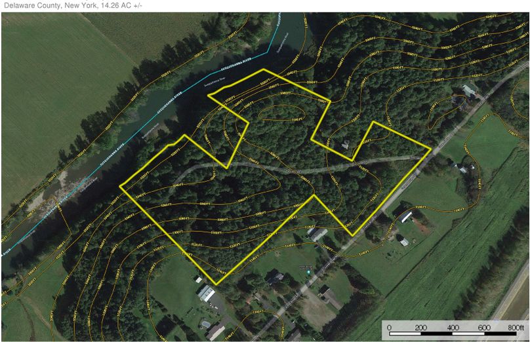Select the small house inside parcel notch
The width and height of the screenshot is (530, 342).
point(346,145)
